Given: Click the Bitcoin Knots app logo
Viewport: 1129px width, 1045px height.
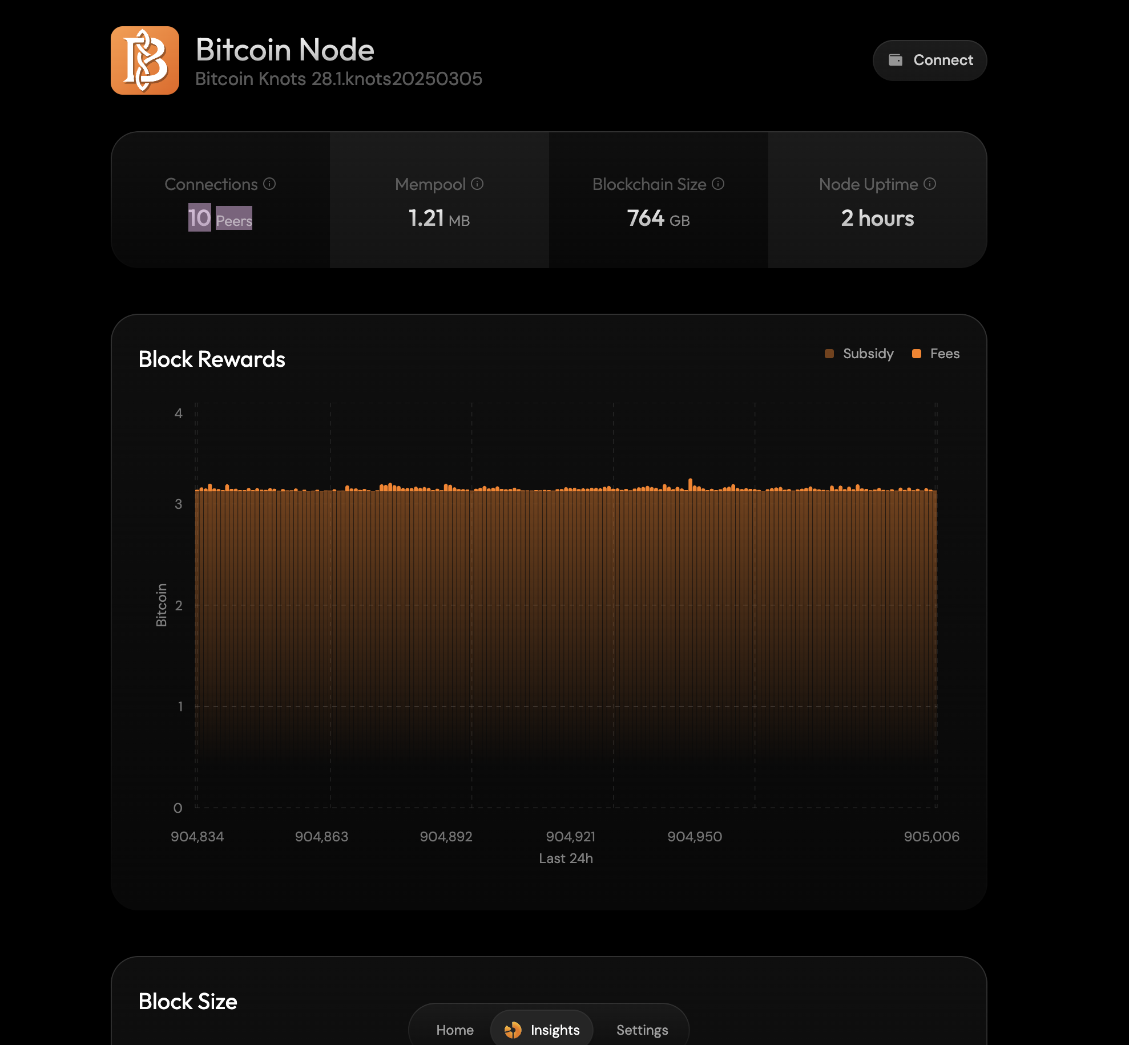Looking at the screenshot, I should [145, 60].
